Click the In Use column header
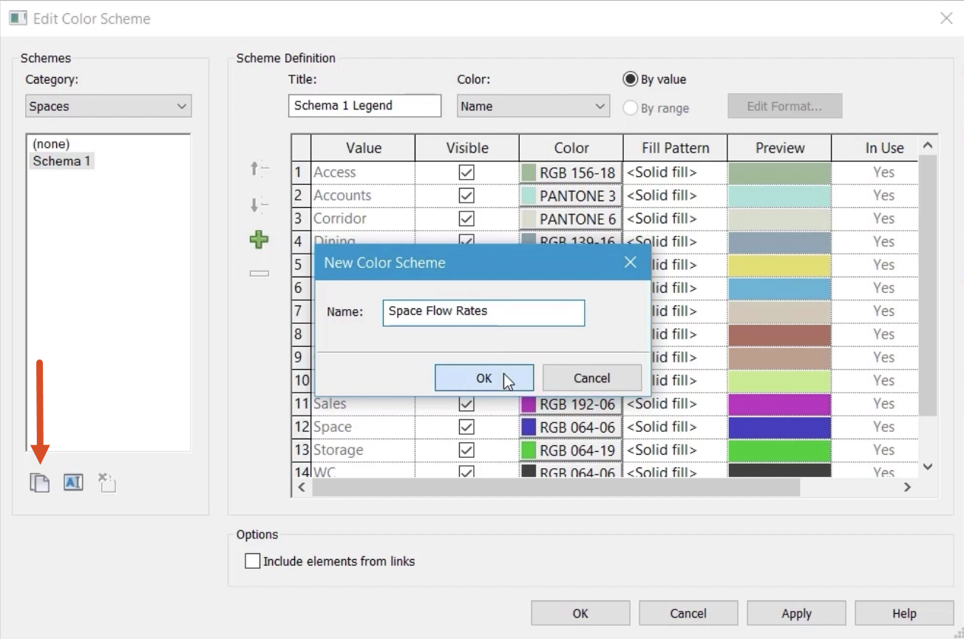The image size is (964, 639). (875, 148)
